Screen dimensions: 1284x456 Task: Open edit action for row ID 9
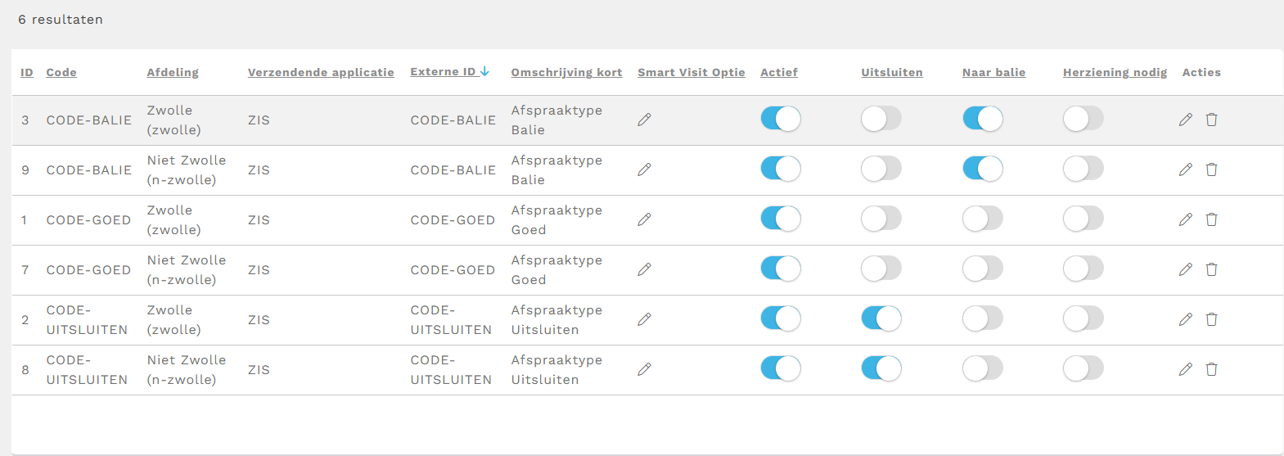tap(1185, 169)
